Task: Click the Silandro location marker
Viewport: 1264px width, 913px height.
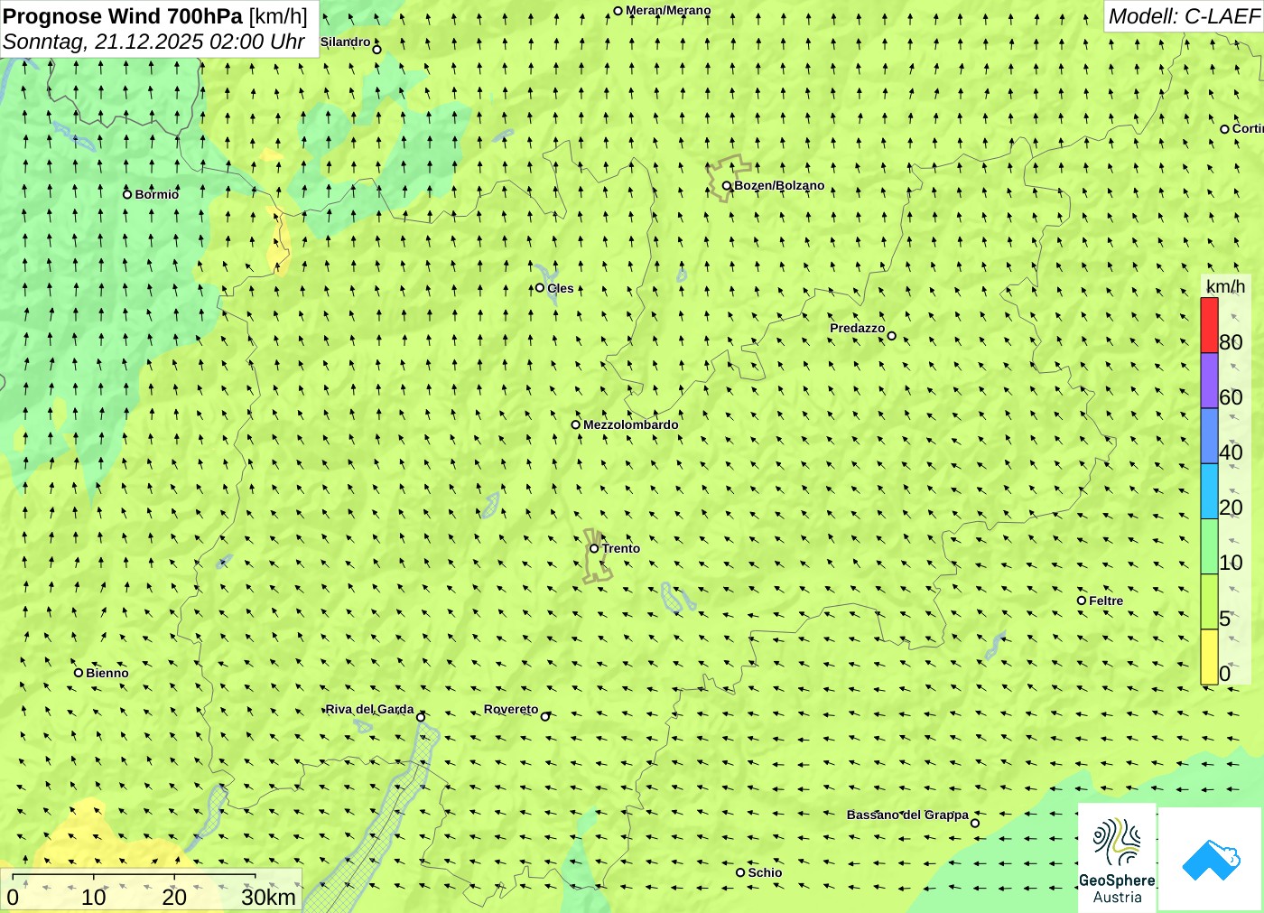Action: click(377, 50)
